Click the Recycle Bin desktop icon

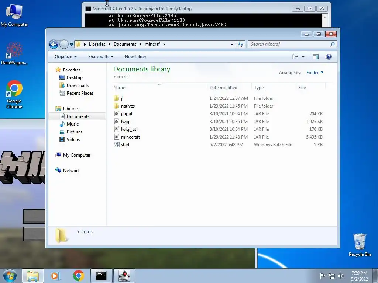coord(360,245)
